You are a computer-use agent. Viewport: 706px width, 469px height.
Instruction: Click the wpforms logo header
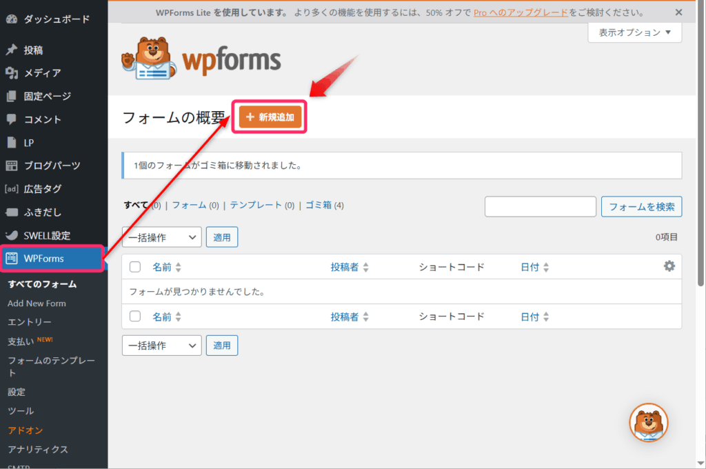click(x=201, y=59)
